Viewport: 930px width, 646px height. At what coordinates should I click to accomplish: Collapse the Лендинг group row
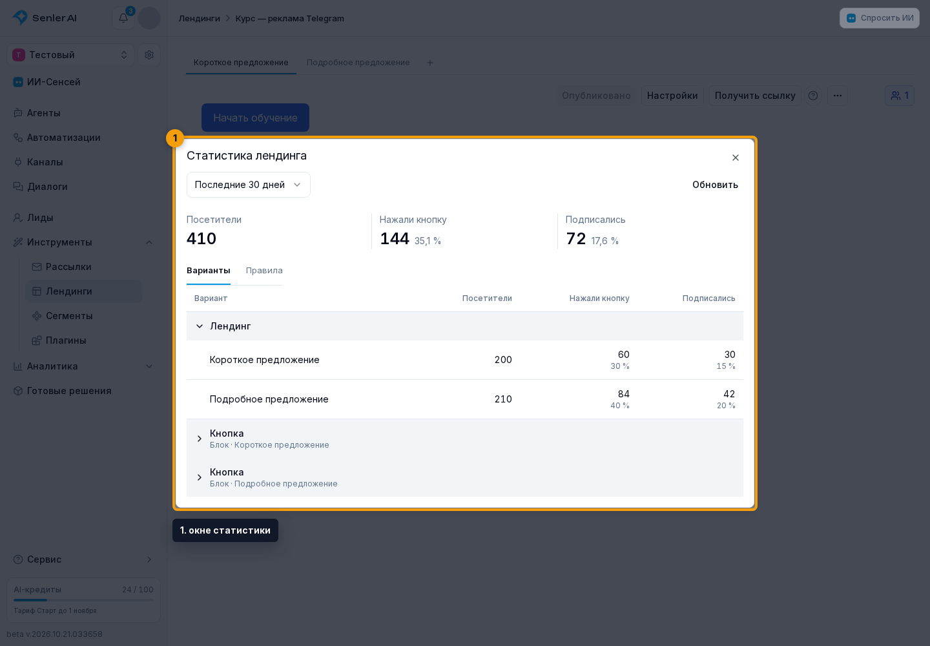tap(465, 326)
